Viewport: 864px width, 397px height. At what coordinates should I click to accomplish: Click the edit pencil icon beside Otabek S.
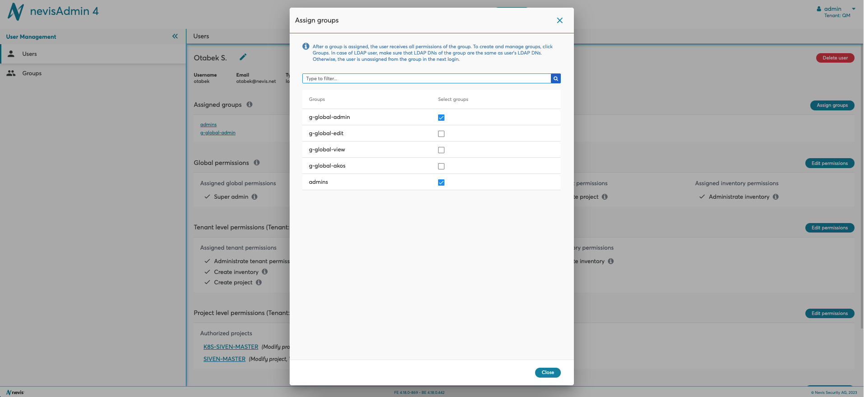(x=243, y=57)
